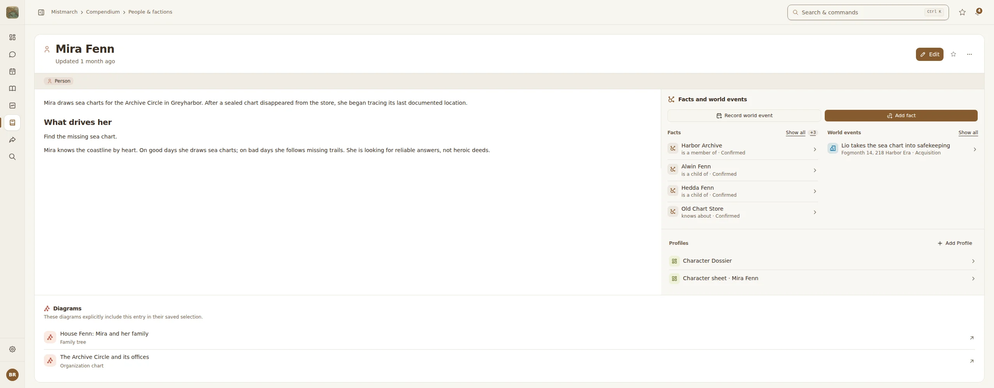Open the dashboard grid icon in sidebar
Screen dimensions: 994x388
[x=12, y=37]
